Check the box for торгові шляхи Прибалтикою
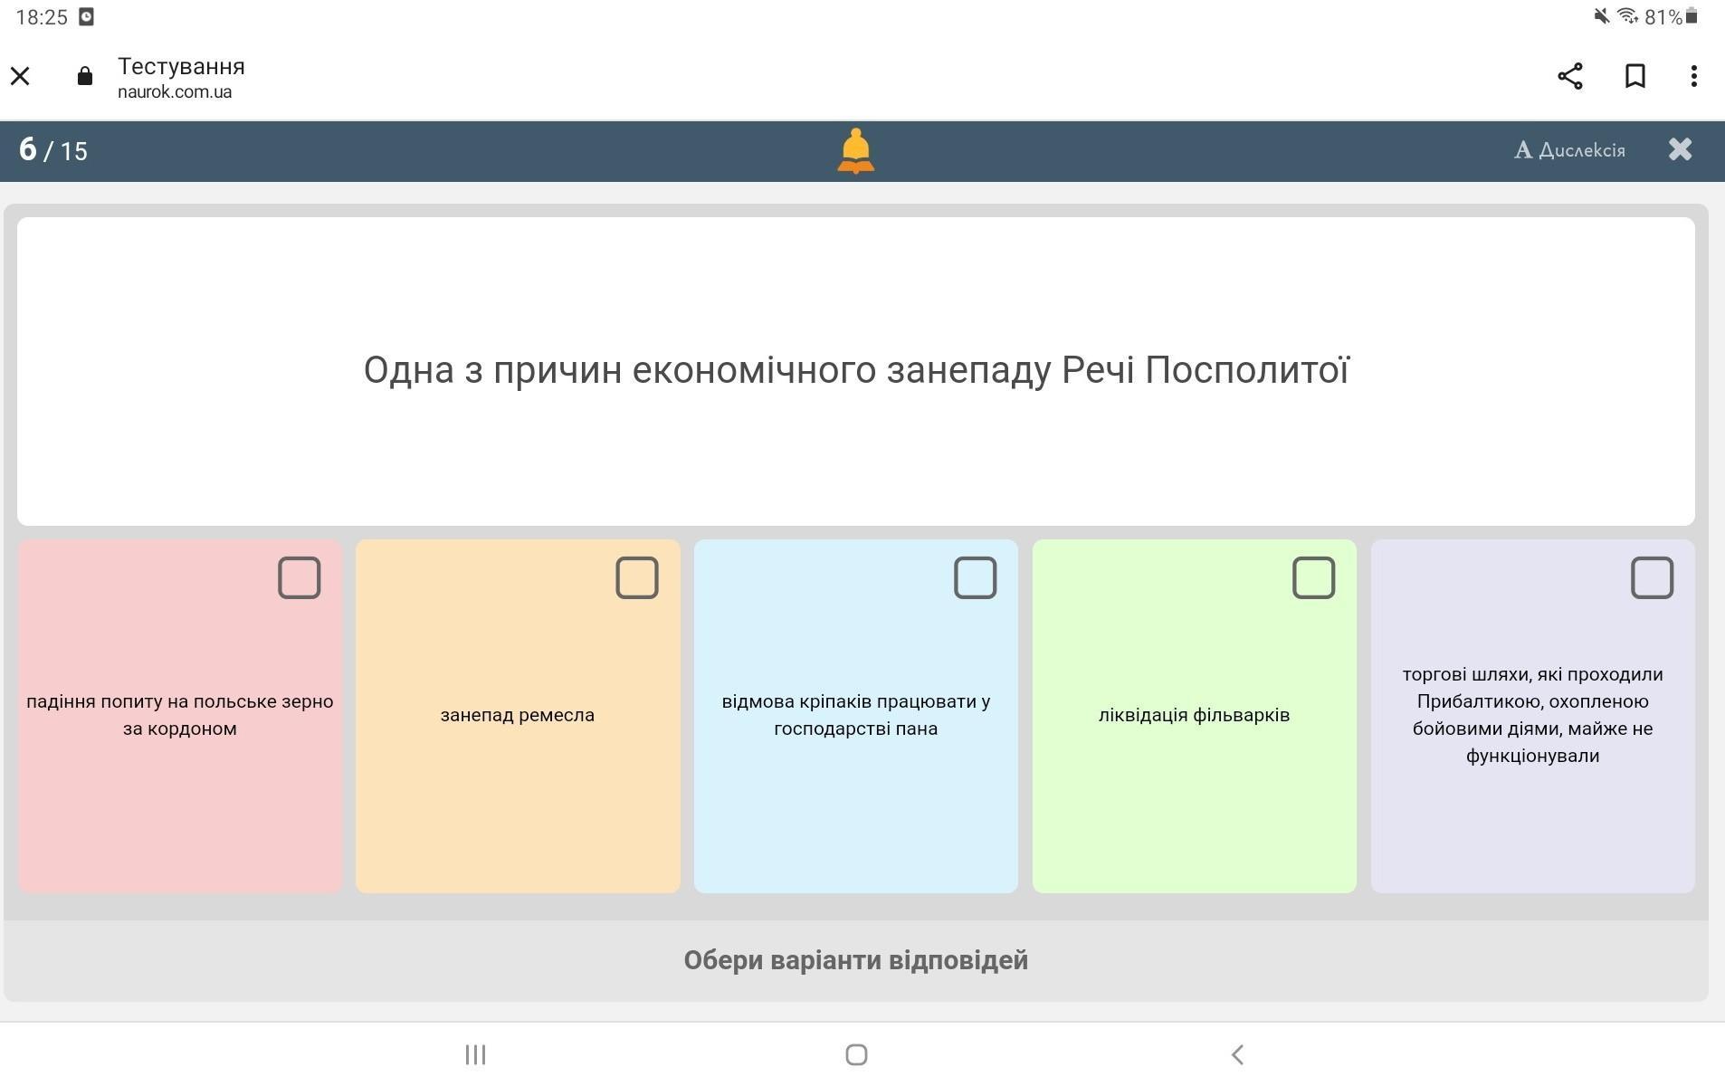 click(1653, 577)
